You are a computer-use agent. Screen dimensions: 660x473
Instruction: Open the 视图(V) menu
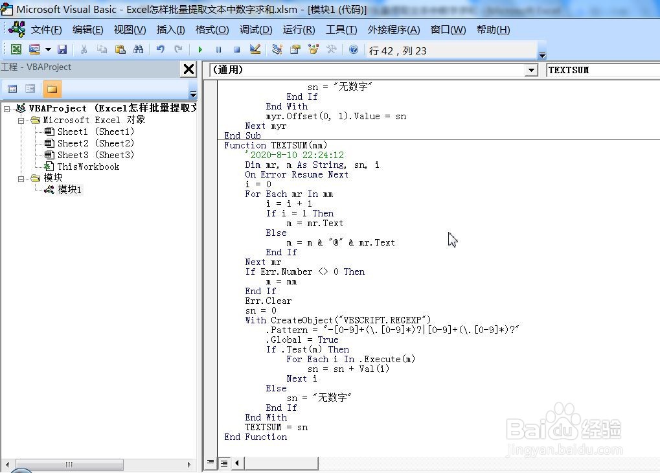point(130,30)
